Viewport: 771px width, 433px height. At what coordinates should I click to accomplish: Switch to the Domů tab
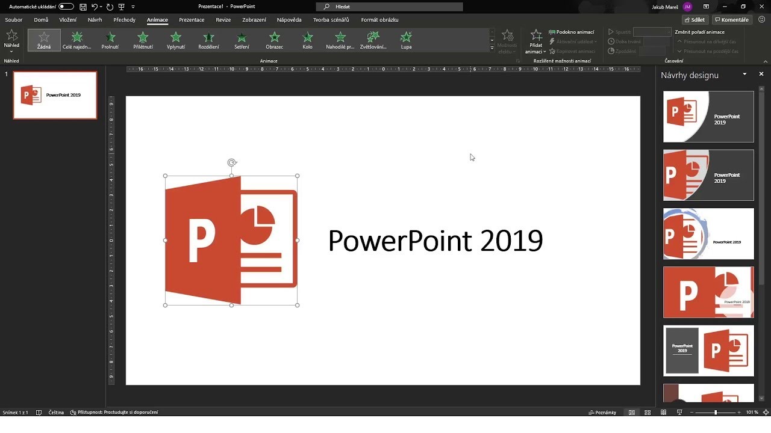tap(41, 20)
